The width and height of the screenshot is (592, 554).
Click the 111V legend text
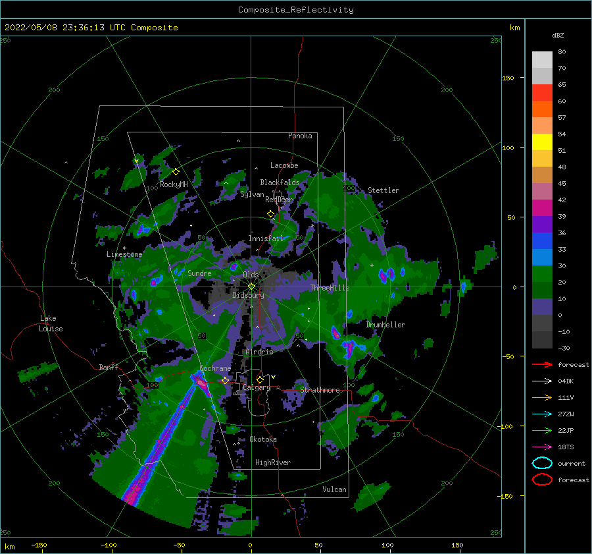(x=566, y=397)
